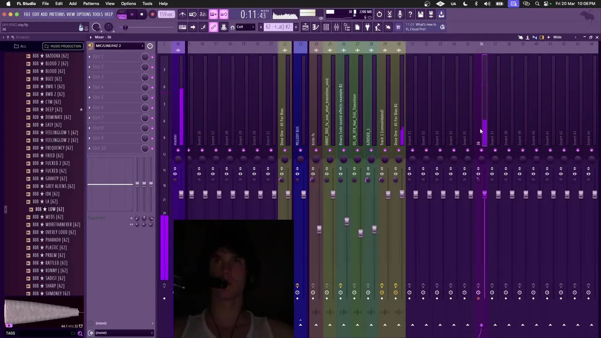Click the save project floppy icon
This screenshot has width=601, height=338.
pyautogui.click(x=421, y=15)
